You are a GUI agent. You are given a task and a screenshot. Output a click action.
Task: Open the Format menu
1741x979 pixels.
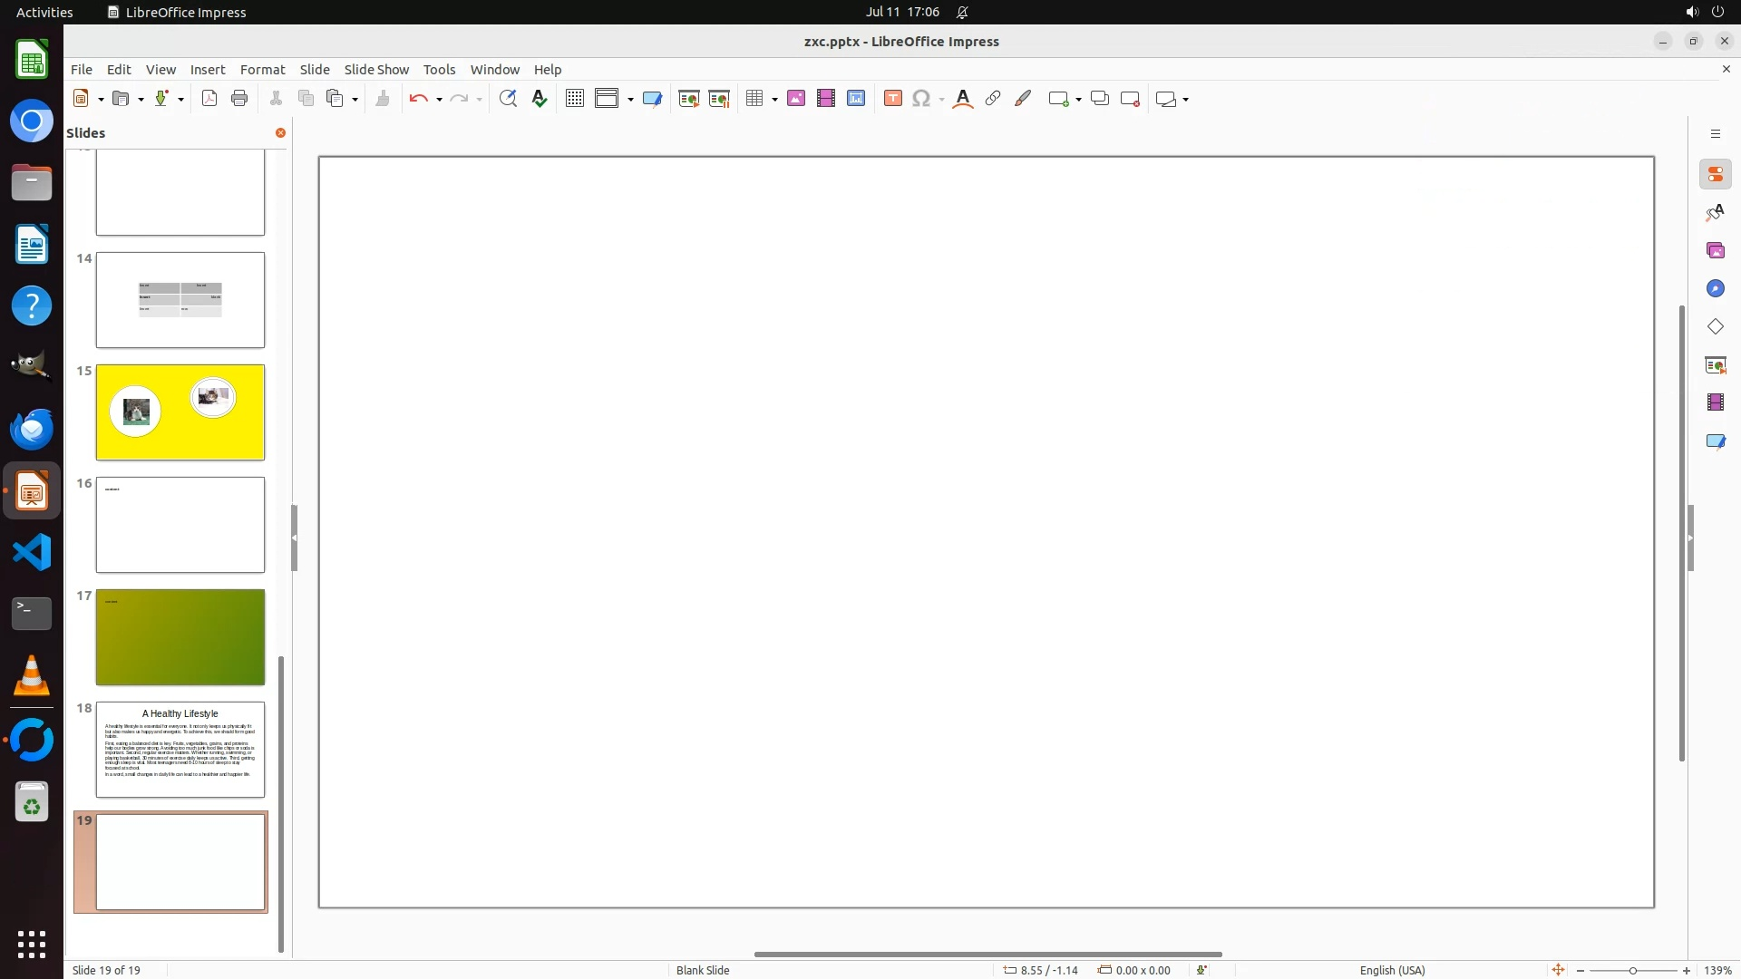pos(262,69)
